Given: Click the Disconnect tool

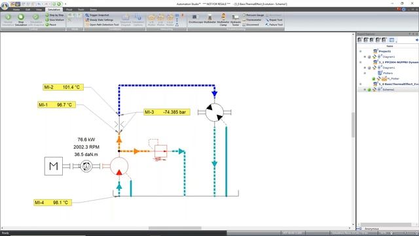Looking at the screenshot, I should click(x=250, y=25).
